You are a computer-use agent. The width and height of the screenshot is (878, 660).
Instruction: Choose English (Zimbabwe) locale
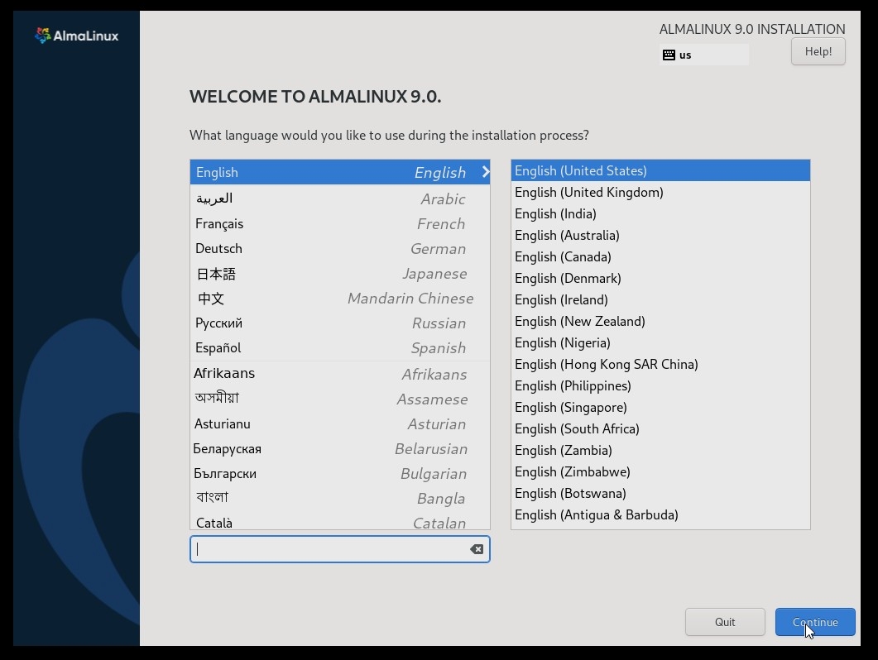coord(660,472)
